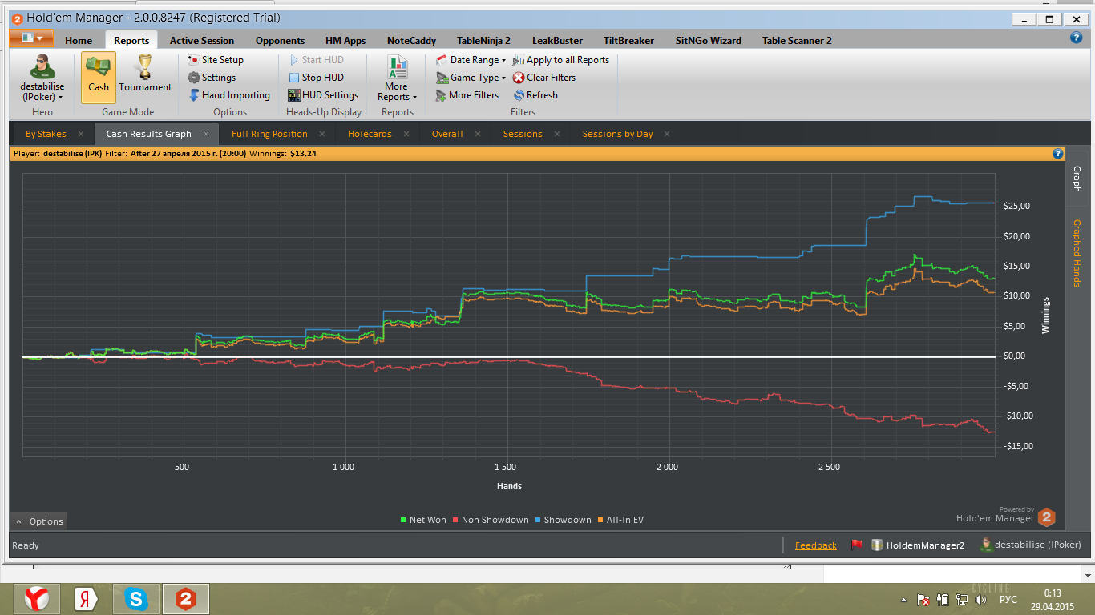Click Apply to all Reports

tap(561, 60)
